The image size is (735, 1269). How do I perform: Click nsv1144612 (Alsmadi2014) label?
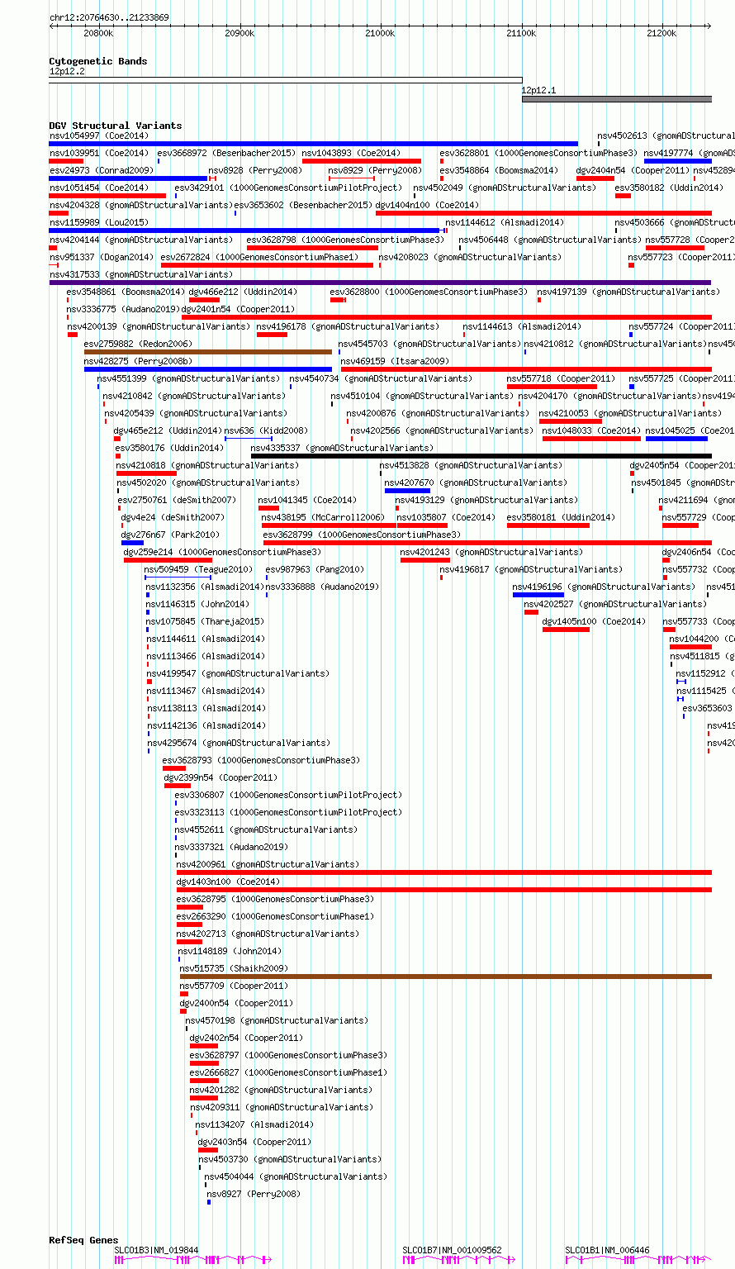coord(505,222)
